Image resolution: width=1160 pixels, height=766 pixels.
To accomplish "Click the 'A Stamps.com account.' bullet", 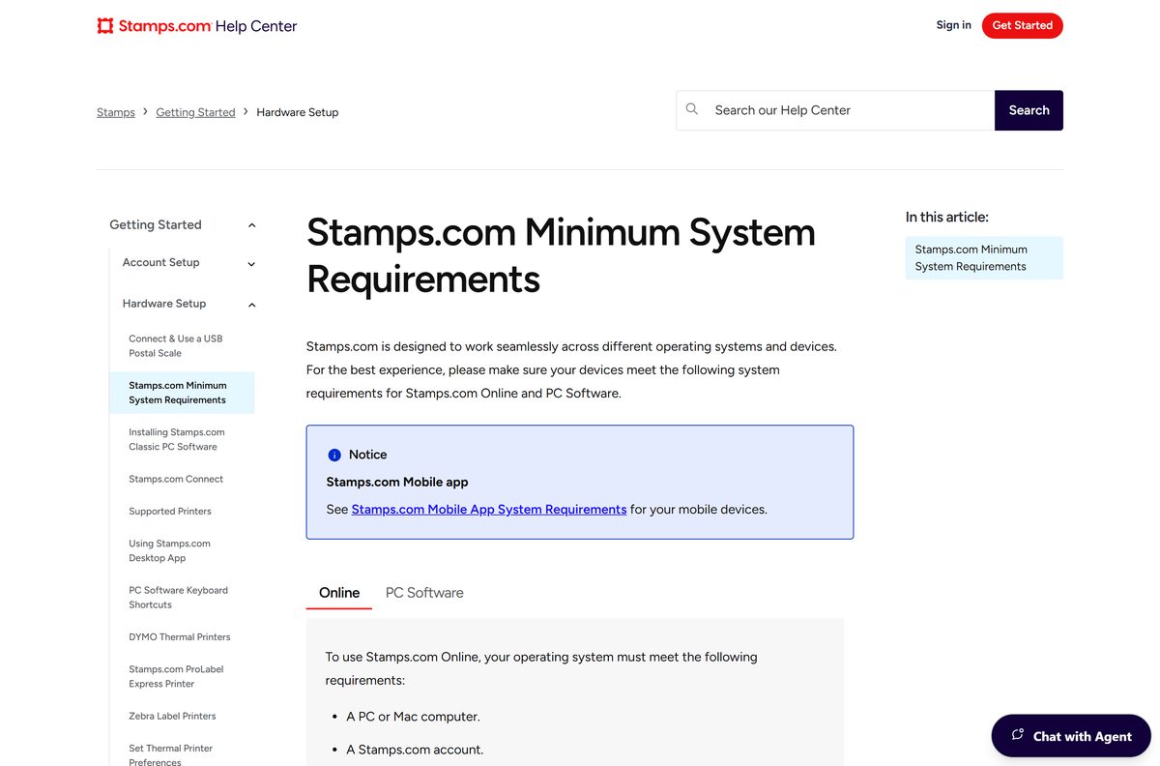I will pos(415,750).
